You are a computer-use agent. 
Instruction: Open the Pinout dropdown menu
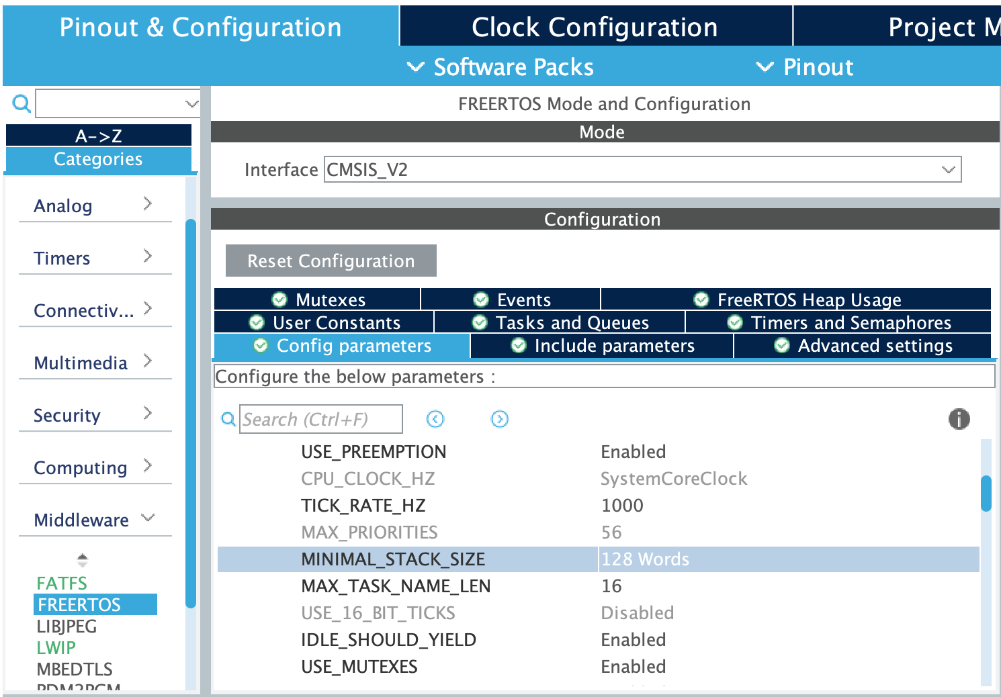tap(805, 67)
